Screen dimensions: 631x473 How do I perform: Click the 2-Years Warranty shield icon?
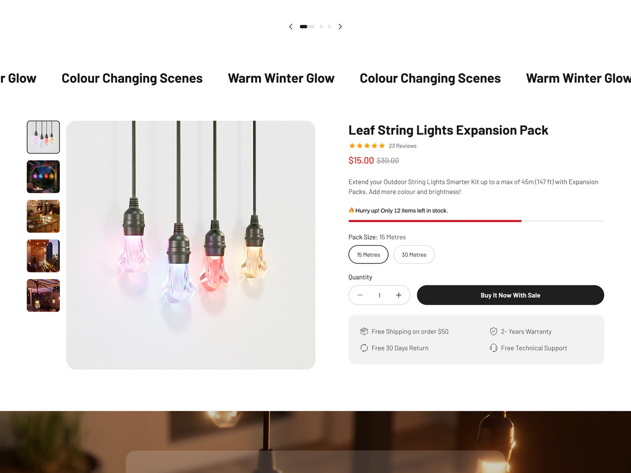[493, 331]
